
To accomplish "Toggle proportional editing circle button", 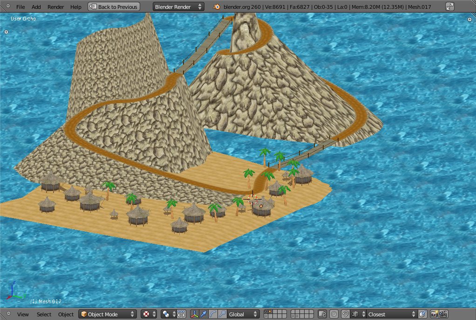I will [334, 314].
